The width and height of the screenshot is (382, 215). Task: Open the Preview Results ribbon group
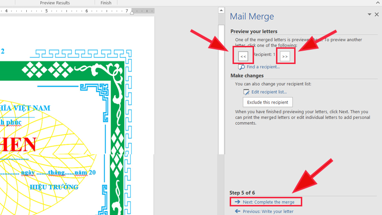click(55, 3)
